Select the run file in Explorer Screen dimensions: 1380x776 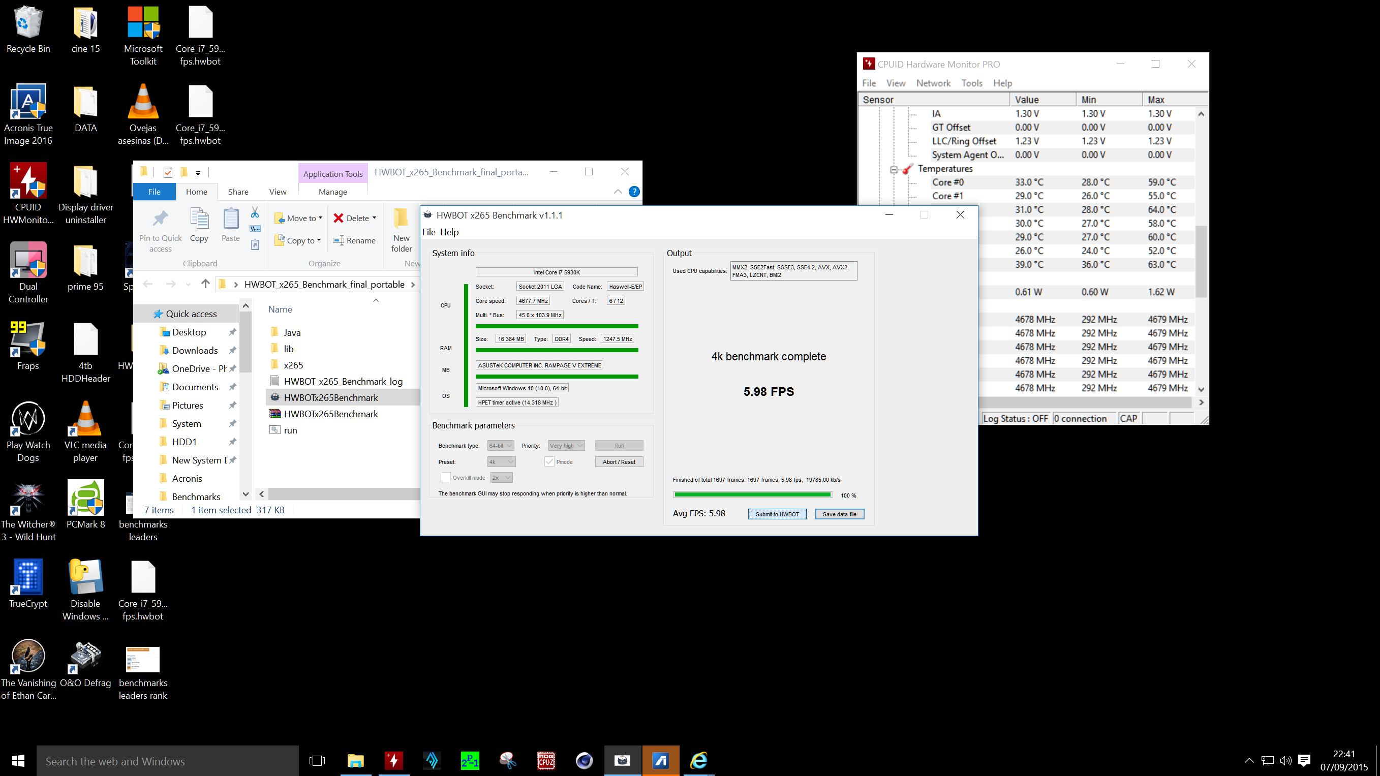point(290,430)
